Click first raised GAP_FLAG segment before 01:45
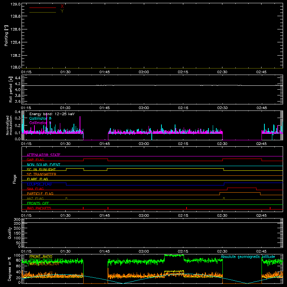287x287 pixels. pos(95,159)
